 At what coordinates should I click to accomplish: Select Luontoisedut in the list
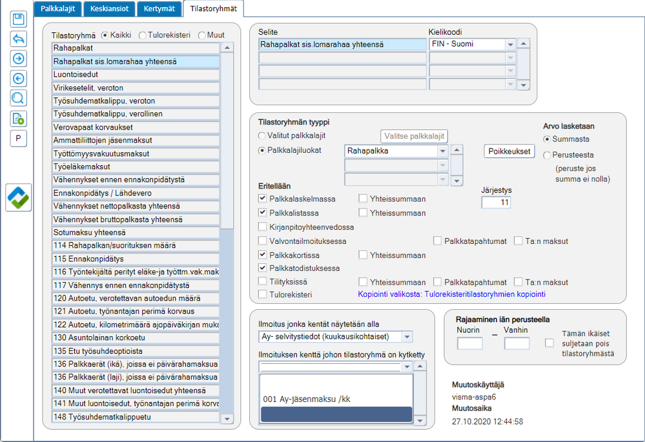coord(136,74)
